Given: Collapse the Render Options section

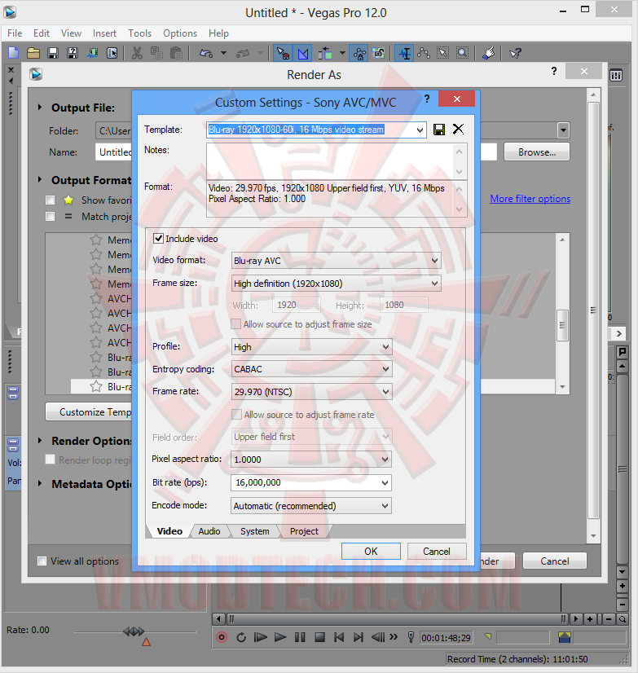Looking at the screenshot, I should pyautogui.click(x=40, y=441).
